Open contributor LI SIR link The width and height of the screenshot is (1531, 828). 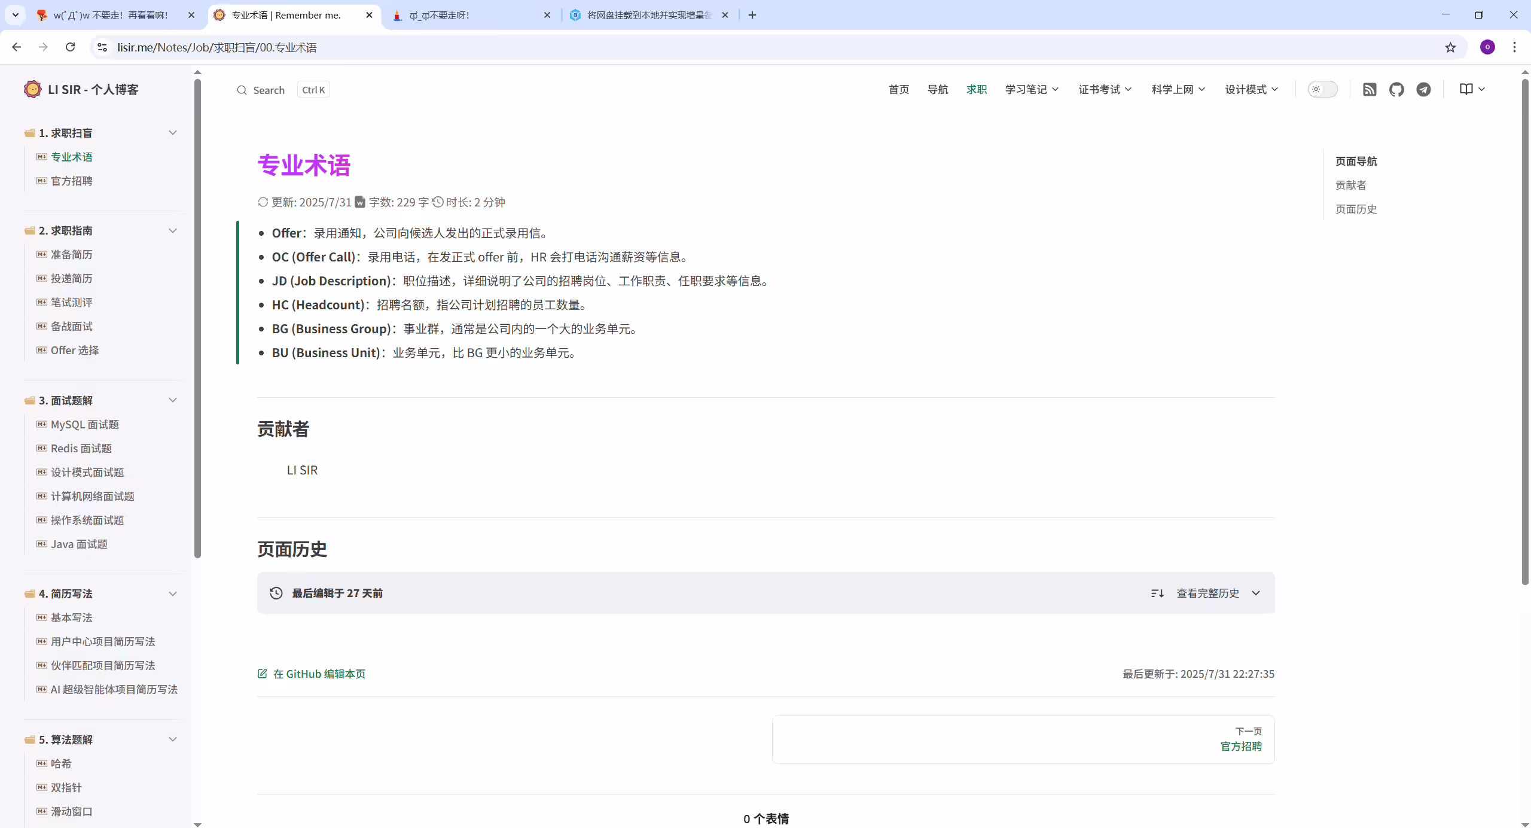point(302,470)
